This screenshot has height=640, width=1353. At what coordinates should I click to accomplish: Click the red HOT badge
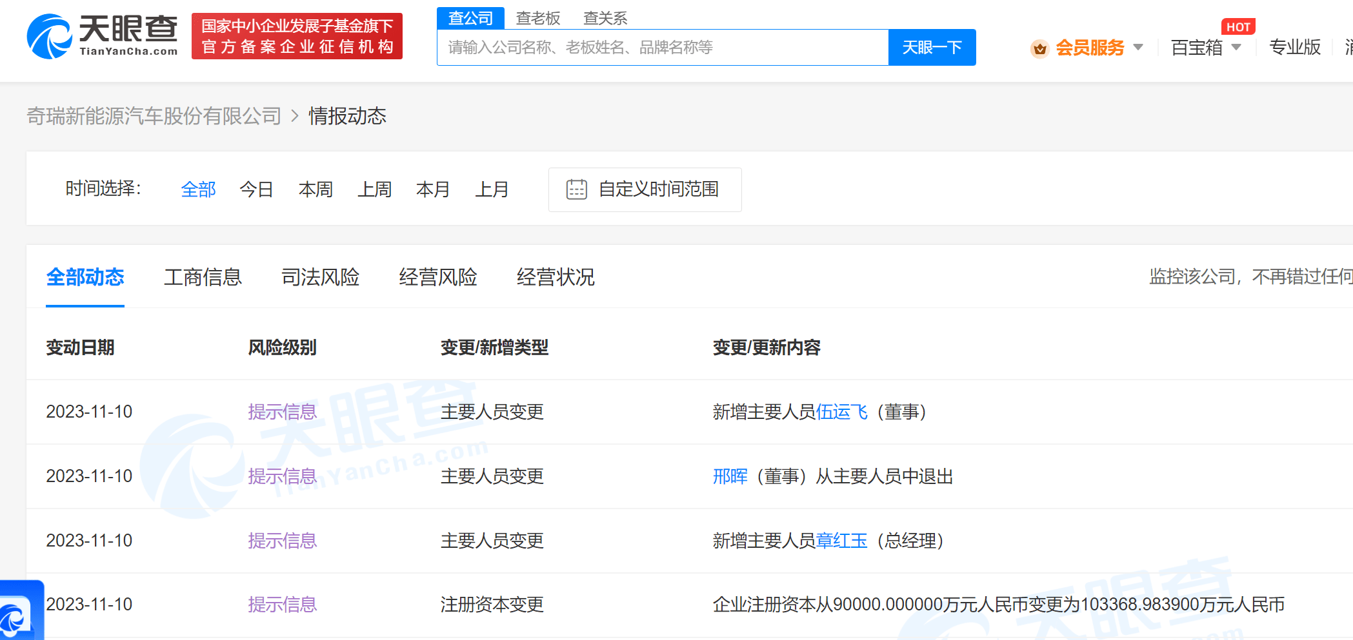(1238, 27)
